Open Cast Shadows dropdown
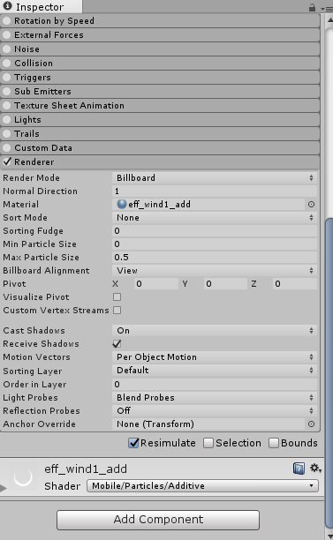This screenshot has width=333, height=540. point(215,331)
